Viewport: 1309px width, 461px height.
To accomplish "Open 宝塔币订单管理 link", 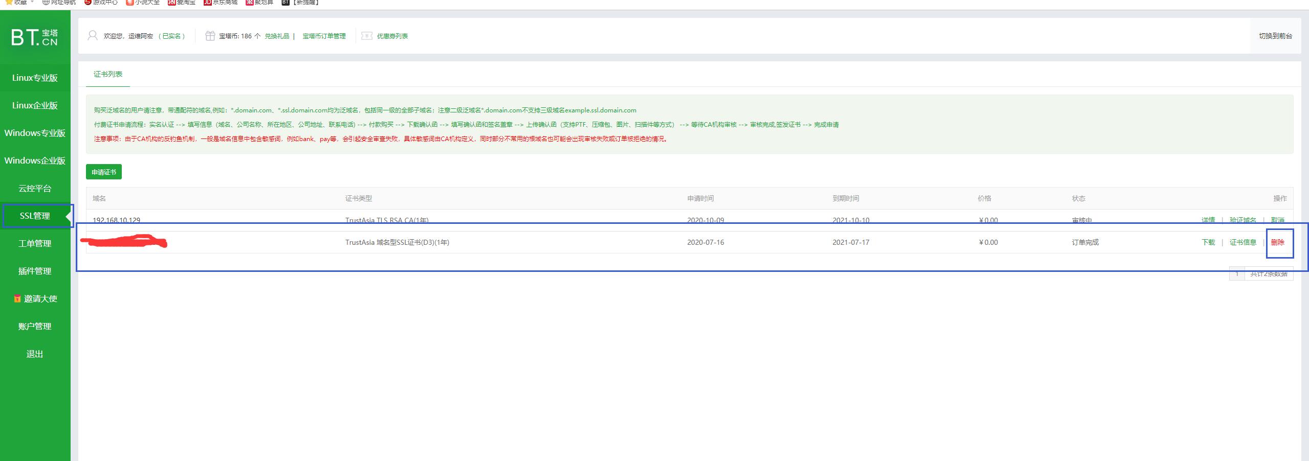I will (324, 36).
